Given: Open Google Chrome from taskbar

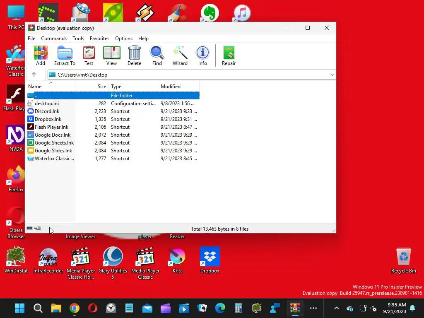Looking at the screenshot, I should tap(75, 308).
